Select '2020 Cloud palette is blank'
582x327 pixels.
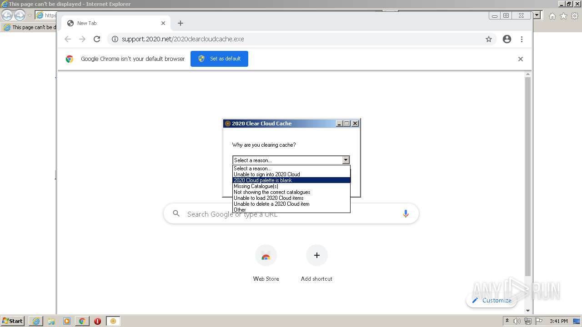click(x=291, y=180)
